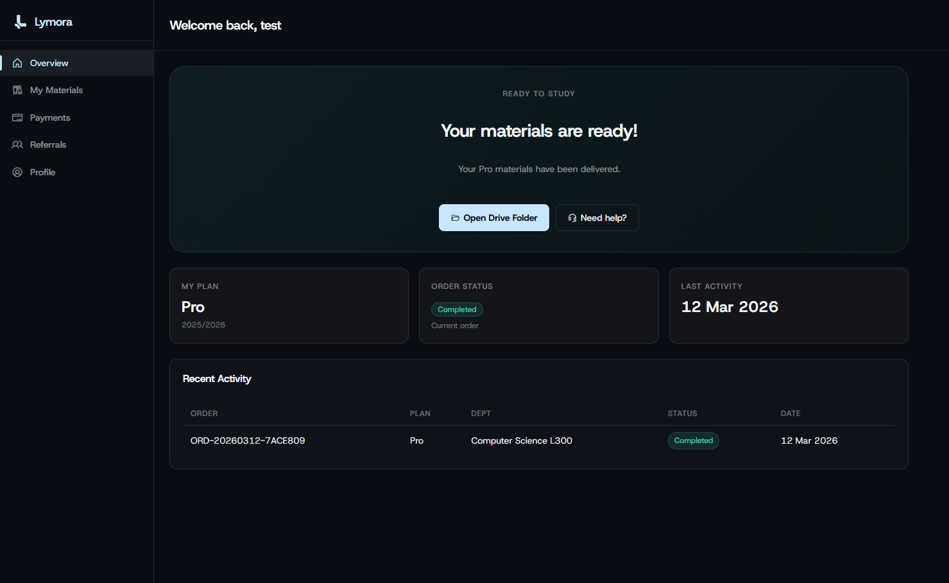Click the Pro plan label in My Plan card
This screenshot has width=949, height=583.
point(192,307)
